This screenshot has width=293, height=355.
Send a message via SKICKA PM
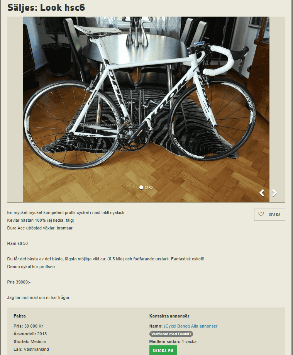click(x=163, y=350)
